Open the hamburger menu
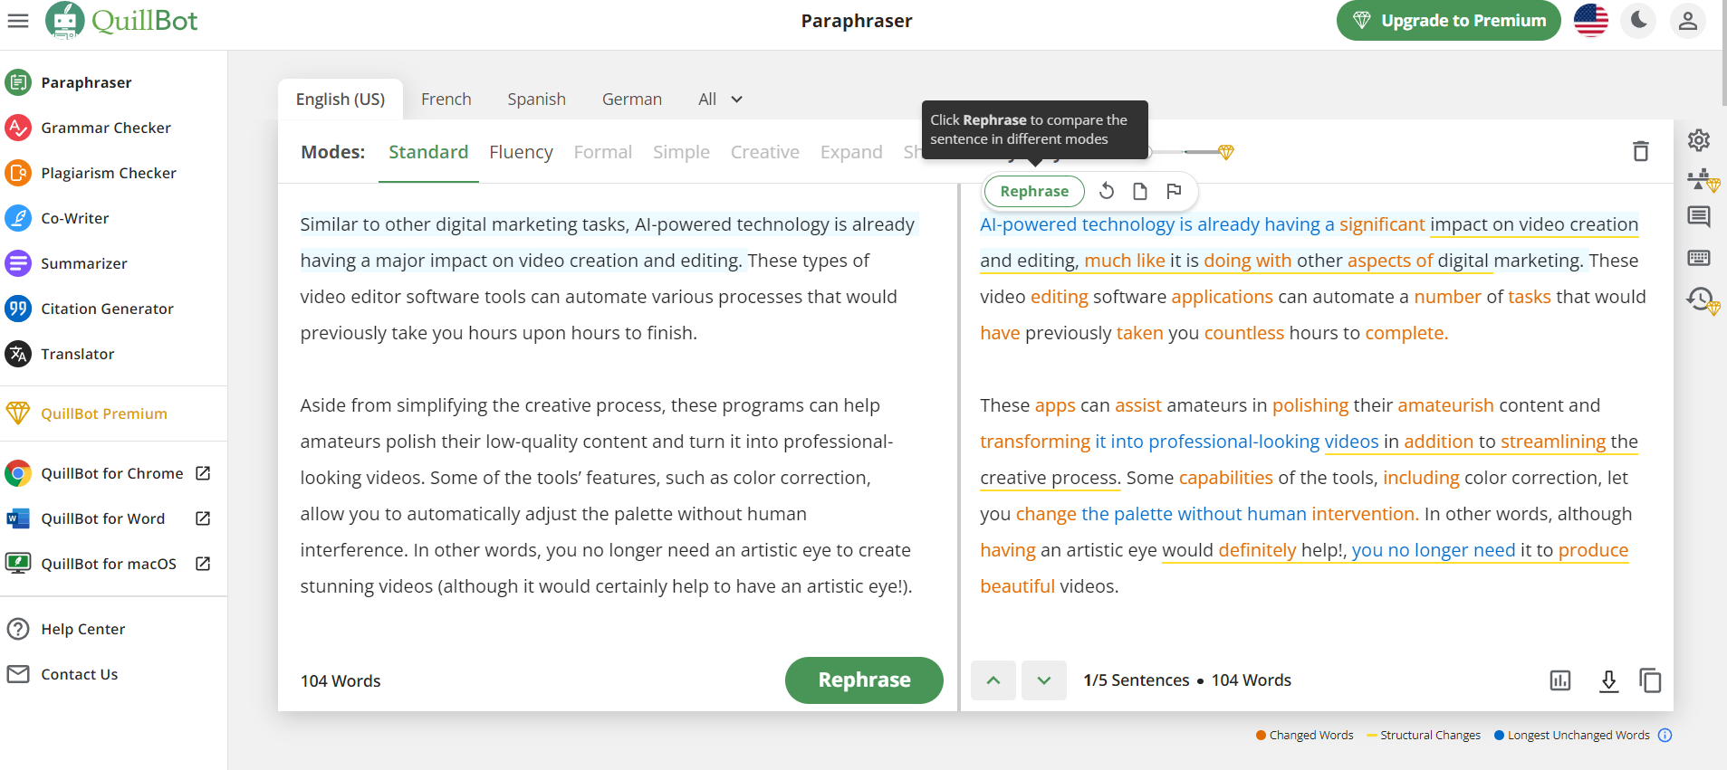 point(18,20)
